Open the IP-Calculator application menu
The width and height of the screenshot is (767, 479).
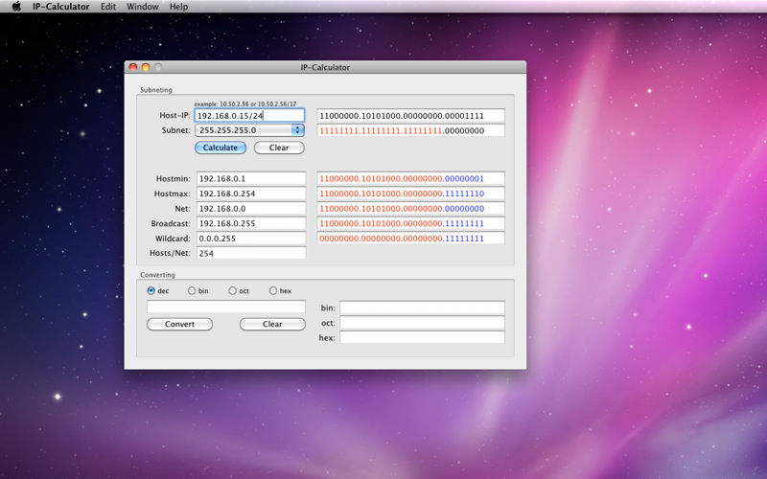tap(61, 7)
